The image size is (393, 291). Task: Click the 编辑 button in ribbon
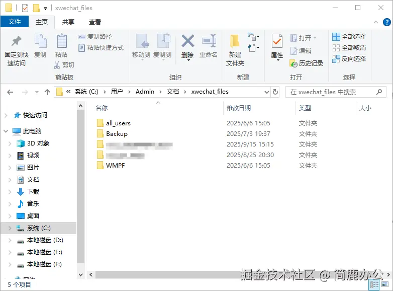[x=301, y=51]
